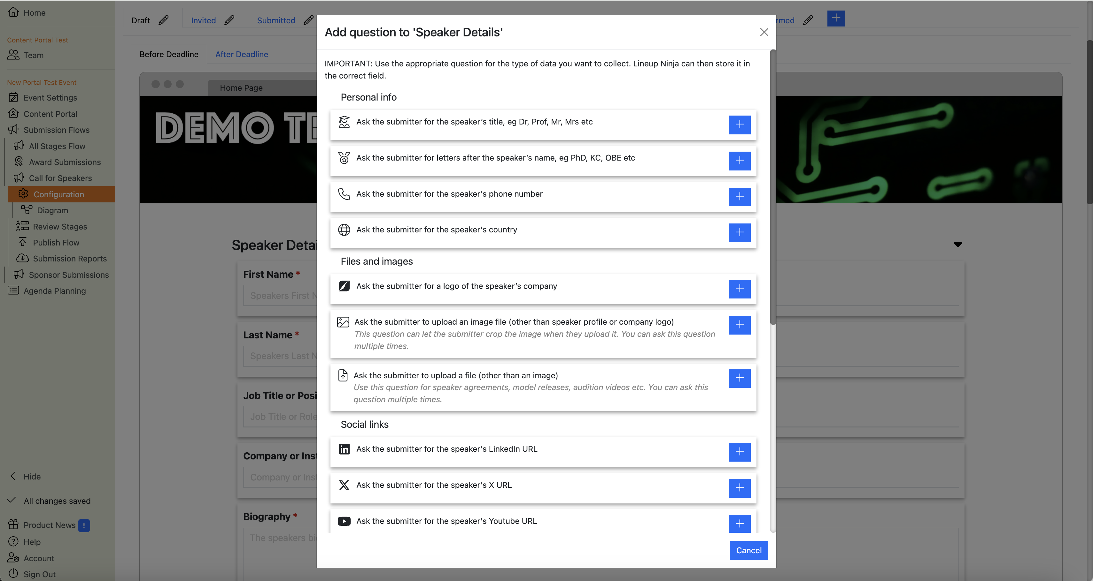The width and height of the screenshot is (1093, 581).
Task: Open the flow Diagram
Action: click(x=44, y=210)
